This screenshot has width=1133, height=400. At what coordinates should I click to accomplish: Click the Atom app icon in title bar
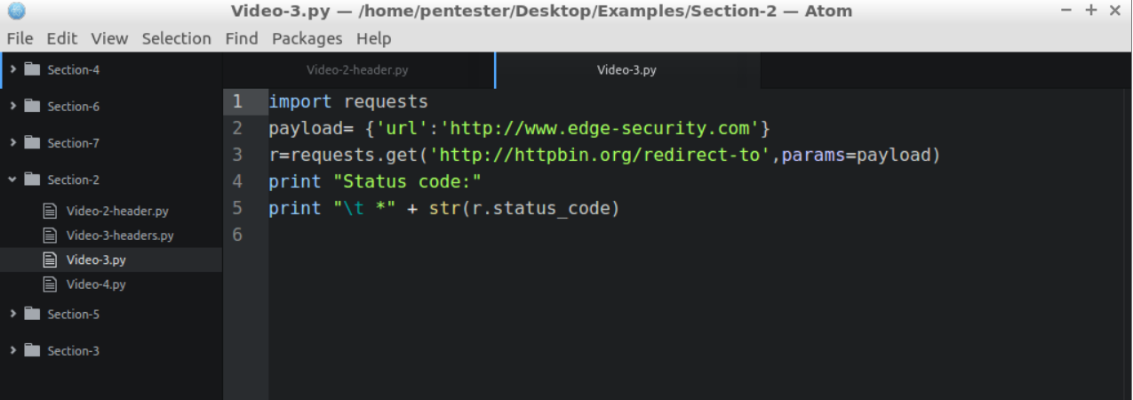coord(16,12)
